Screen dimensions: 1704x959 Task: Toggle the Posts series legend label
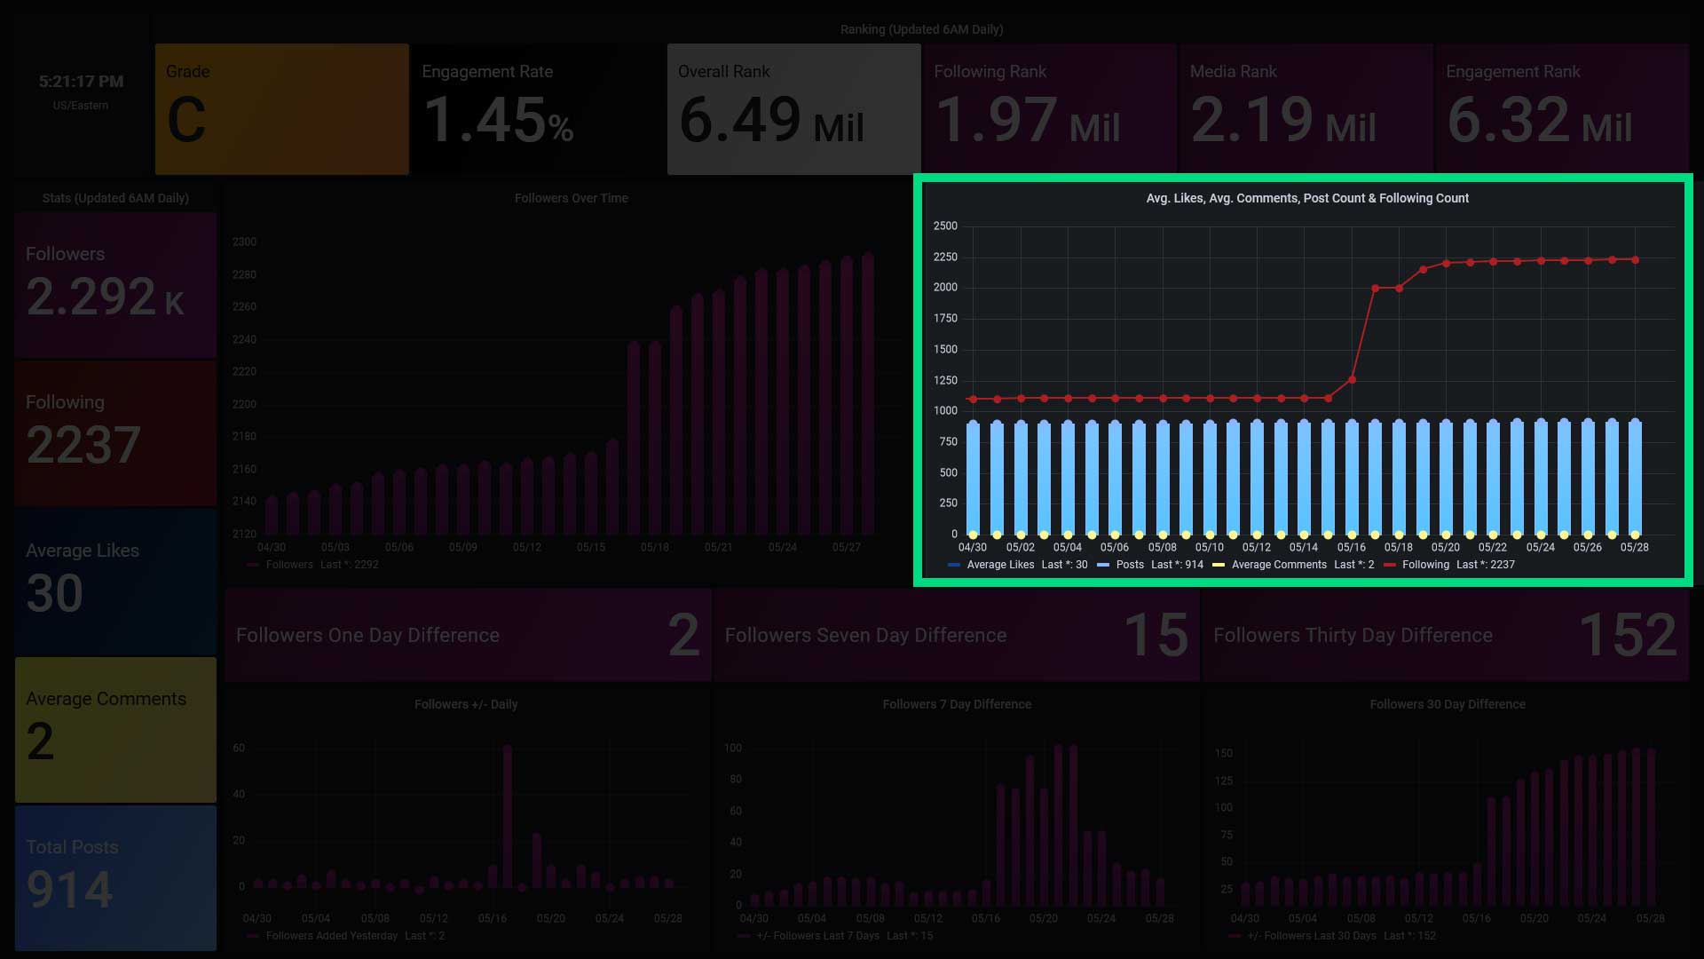pos(1130,565)
